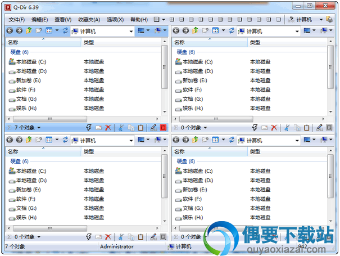
Task: Go back in the top-right pane
Action: [176, 30]
